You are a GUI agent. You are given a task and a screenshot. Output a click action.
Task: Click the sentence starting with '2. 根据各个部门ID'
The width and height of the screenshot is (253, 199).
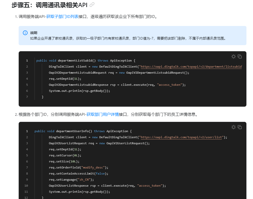click(x=107, y=115)
